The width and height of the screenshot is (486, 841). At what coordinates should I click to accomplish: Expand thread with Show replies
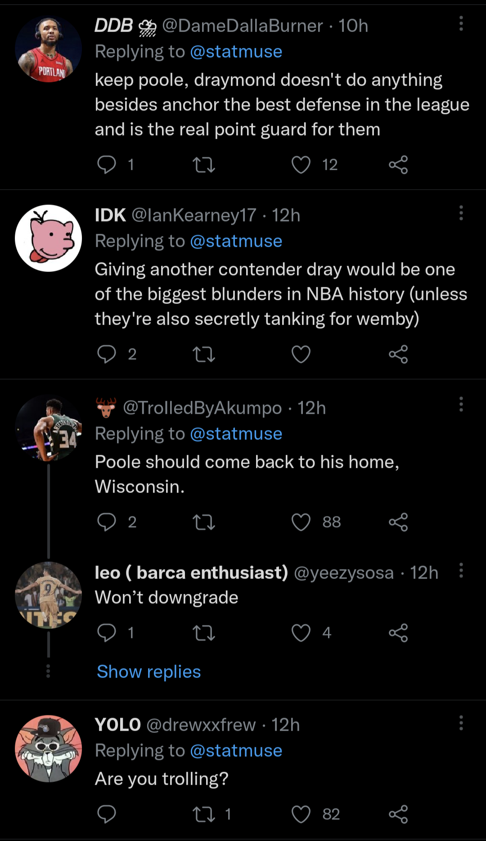click(149, 672)
